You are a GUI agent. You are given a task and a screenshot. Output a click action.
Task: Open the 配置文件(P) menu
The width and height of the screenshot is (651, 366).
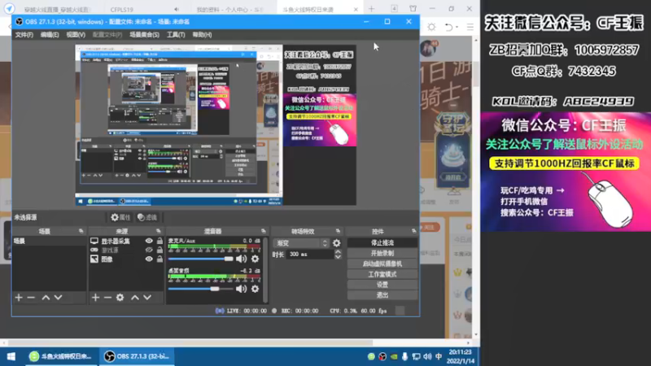(107, 35)
